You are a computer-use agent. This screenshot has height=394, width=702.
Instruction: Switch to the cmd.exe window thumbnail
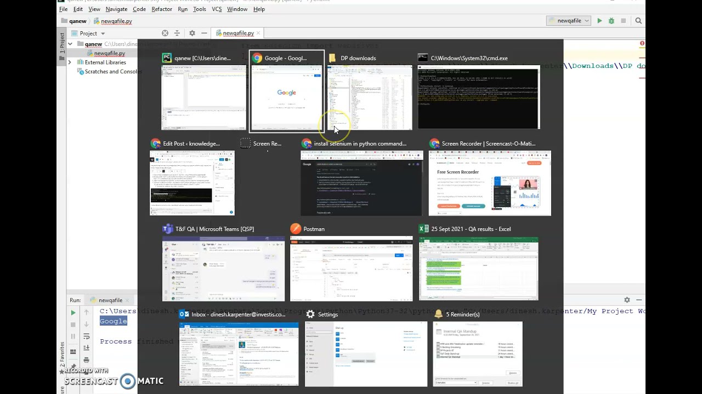coord(479,97)
